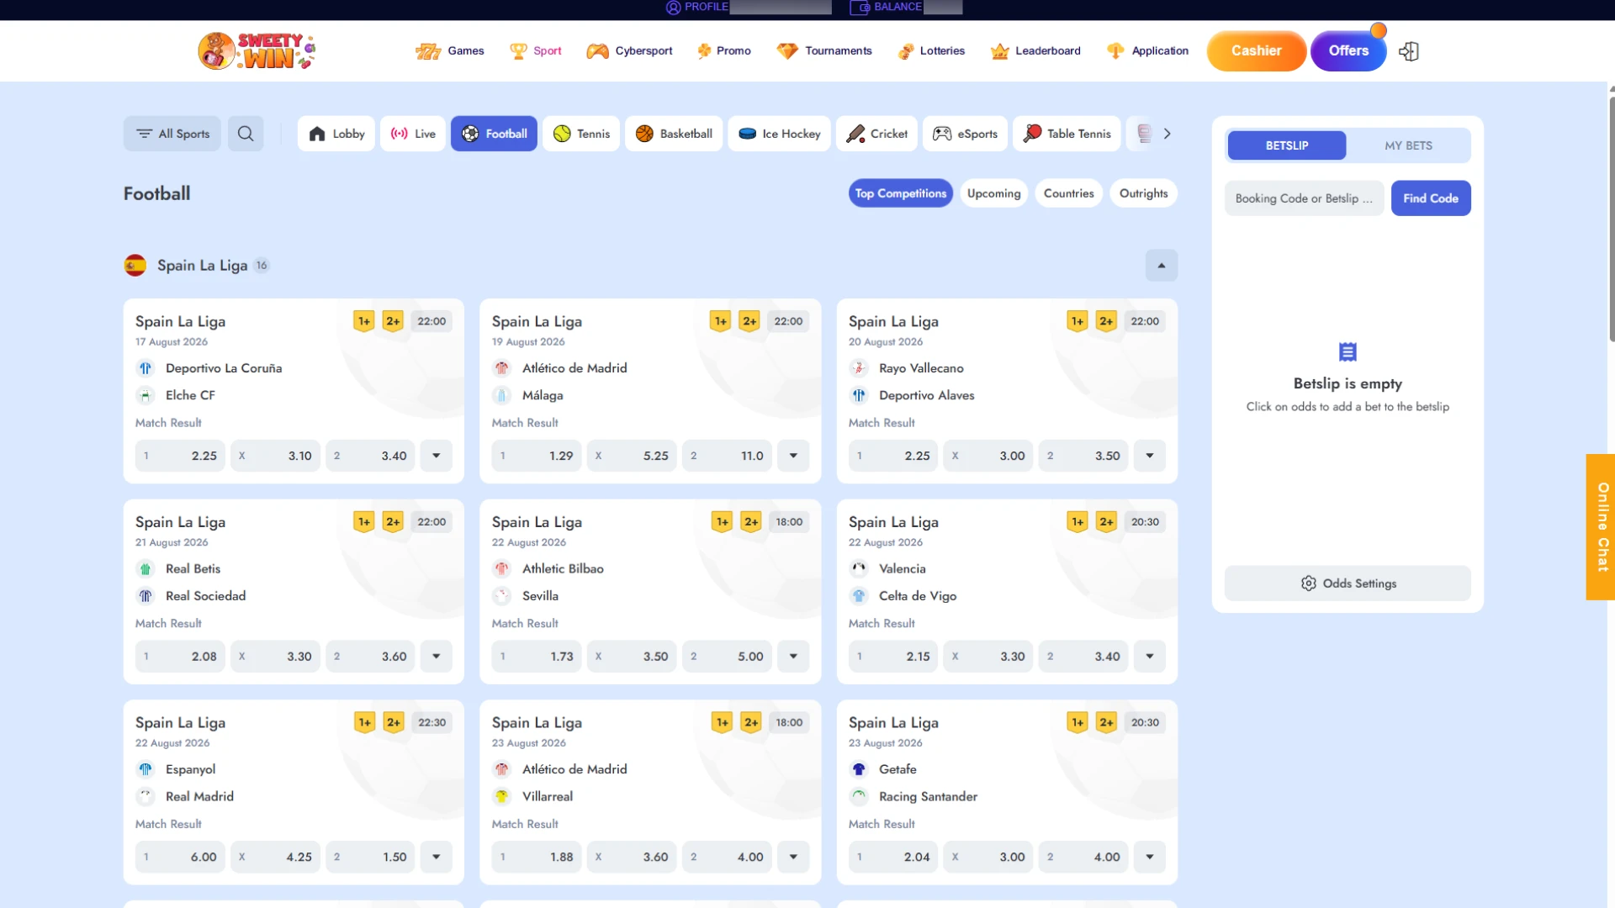Open the Tournaments page
This screenshot has height=908, width=1615.
(824, 51)
